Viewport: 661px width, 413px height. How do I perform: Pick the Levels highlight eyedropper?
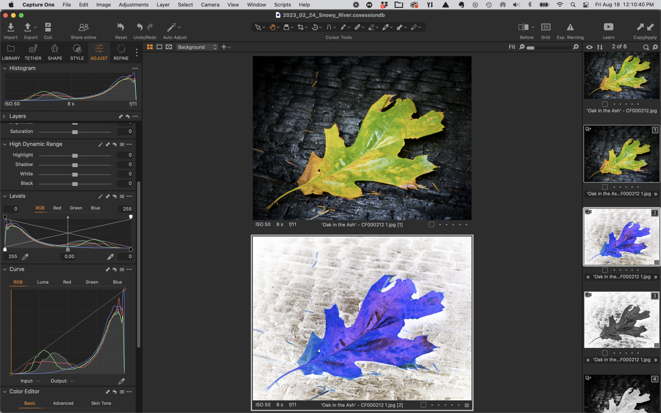pyautogui.click(x=110, y=256)
